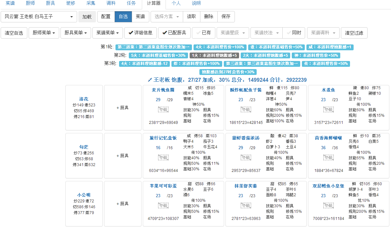This screenshot has width=391, height=229.
Task: Click the sword icon beside 王老板 summary
Action: pyautogui.click(x=150, y=80)
